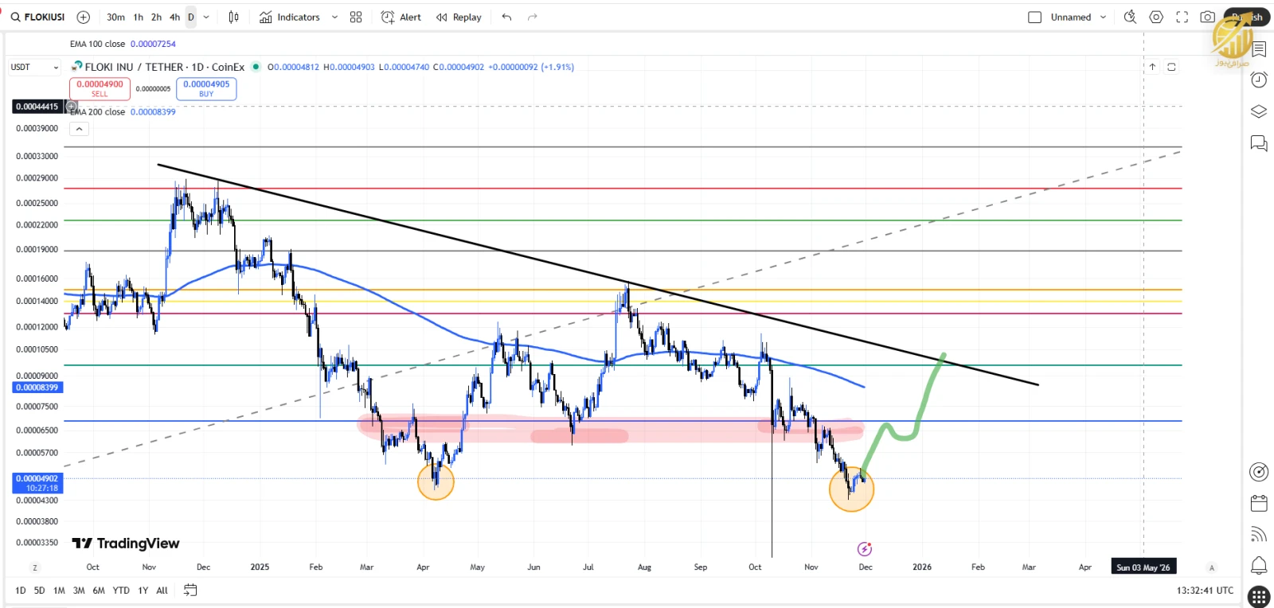The width and height of the screenshot is (1274, 608).
Task: Select the 4h timeframe
Action: [174, 17]
